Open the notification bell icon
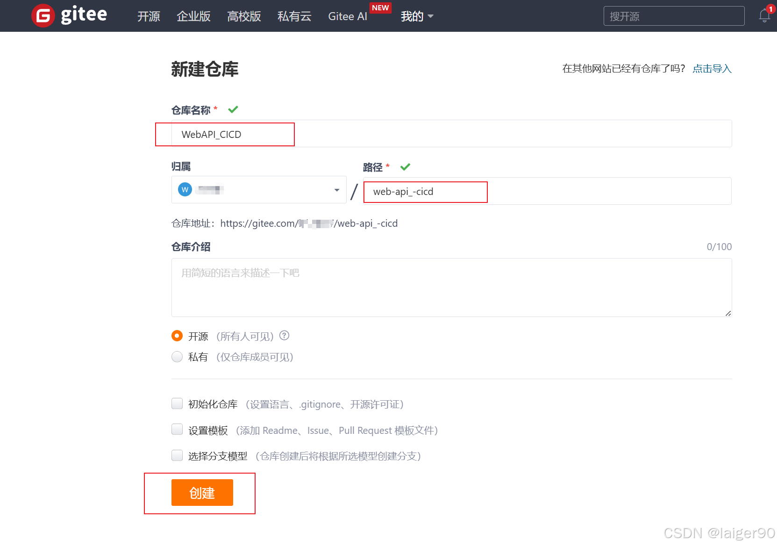The image size is (777, 547). click(x=764, y=15)
